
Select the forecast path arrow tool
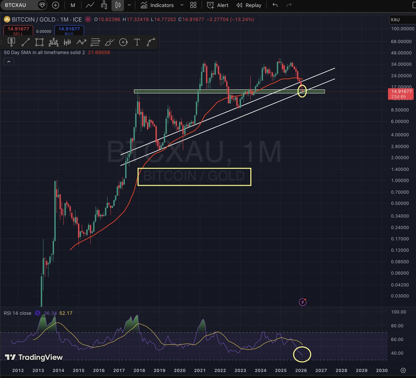(x=81, y=42)
